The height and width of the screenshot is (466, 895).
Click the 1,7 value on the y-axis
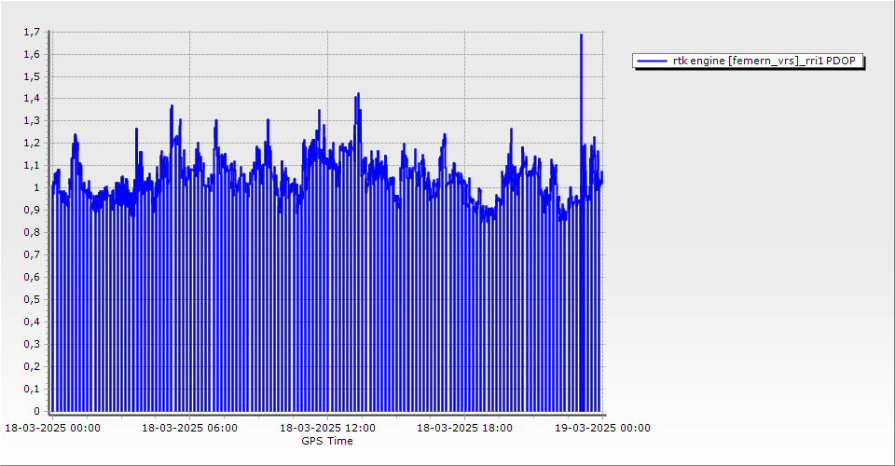(x=33, y=32)
